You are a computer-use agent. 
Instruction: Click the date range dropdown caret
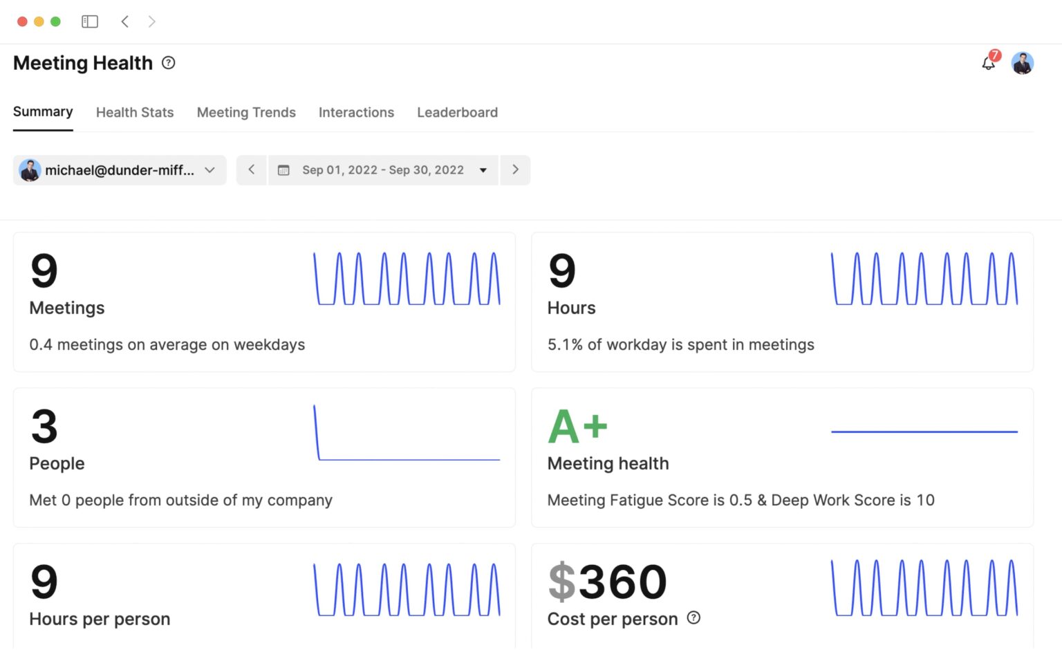[483, 170]
